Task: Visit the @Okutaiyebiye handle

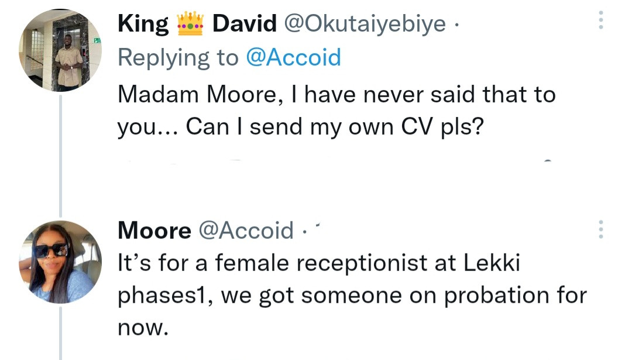Action: (365, 24)
